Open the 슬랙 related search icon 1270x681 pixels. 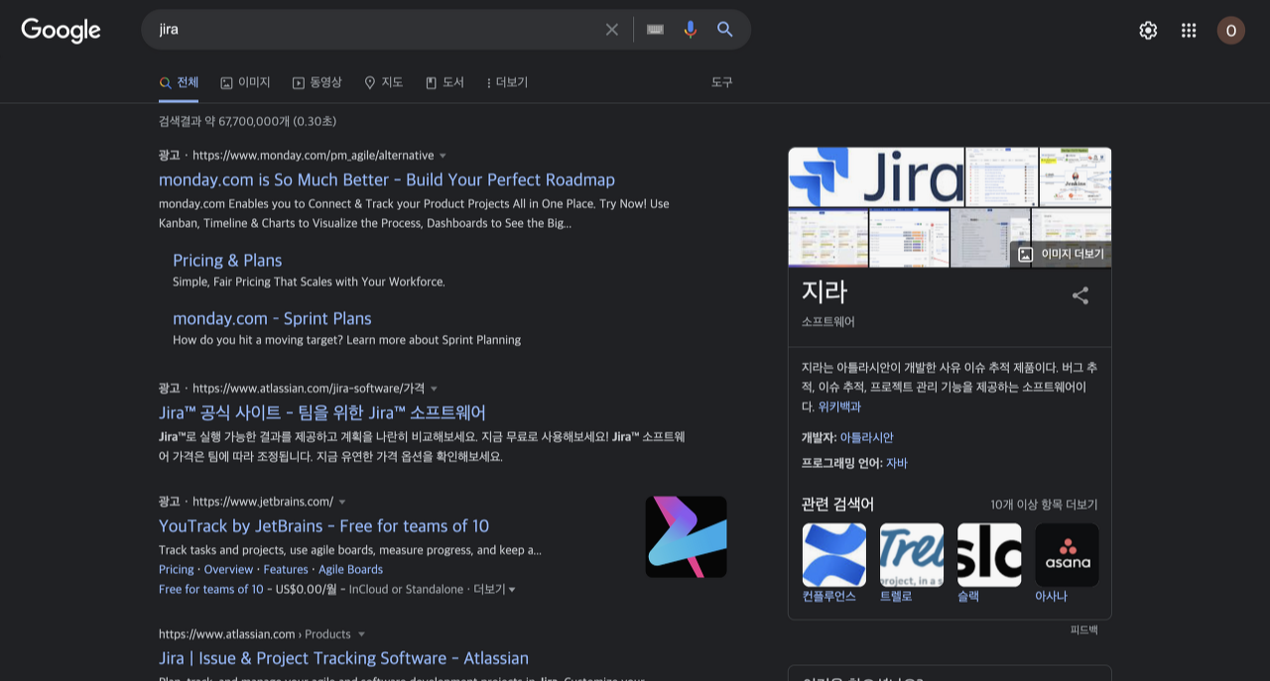(989, 555)
